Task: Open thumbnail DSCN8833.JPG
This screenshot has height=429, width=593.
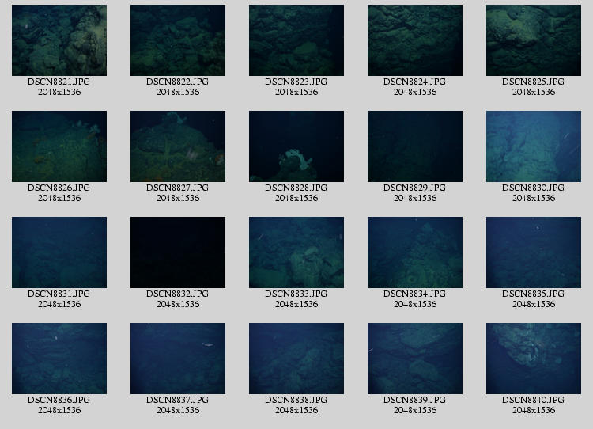Action: point(296,252)
